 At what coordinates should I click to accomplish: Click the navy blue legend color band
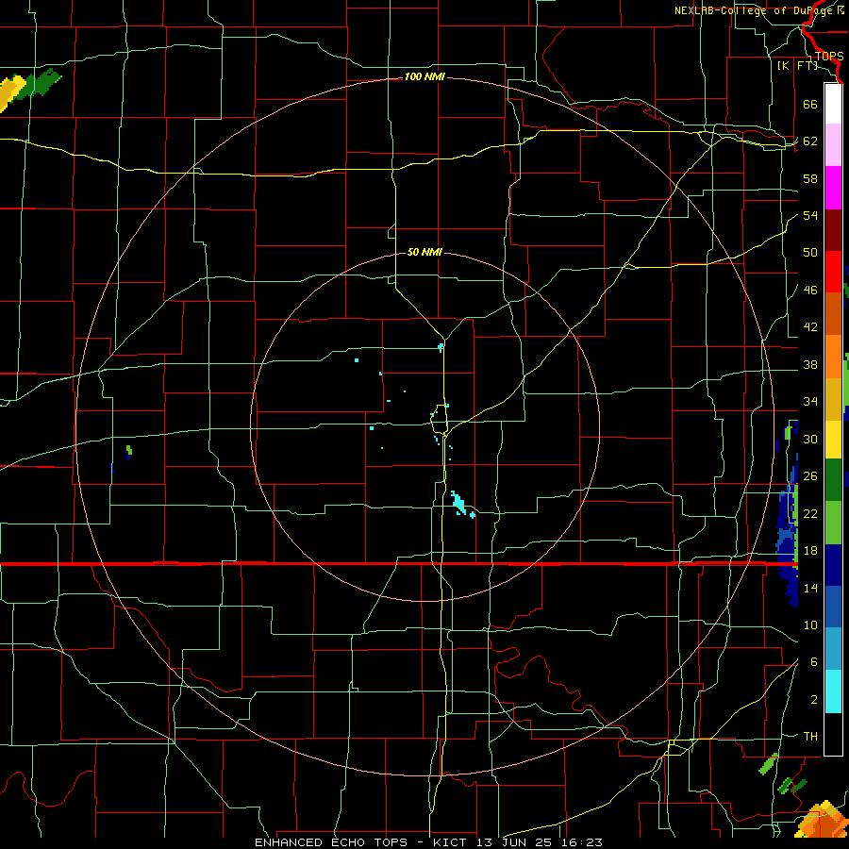833,565
